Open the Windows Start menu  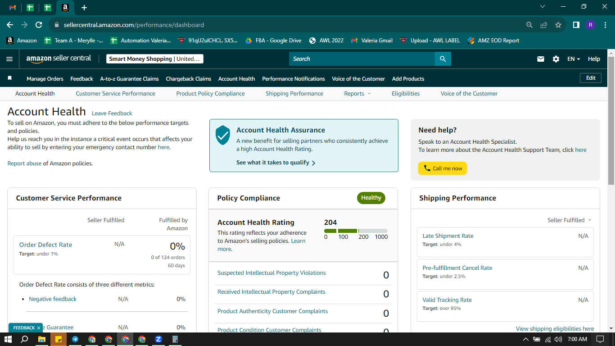tap(8, 339)
